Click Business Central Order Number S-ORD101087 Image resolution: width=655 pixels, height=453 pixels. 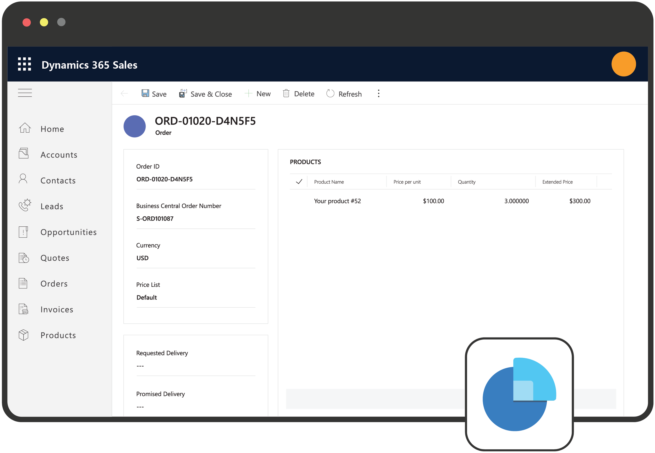click(x=155, y=219)
